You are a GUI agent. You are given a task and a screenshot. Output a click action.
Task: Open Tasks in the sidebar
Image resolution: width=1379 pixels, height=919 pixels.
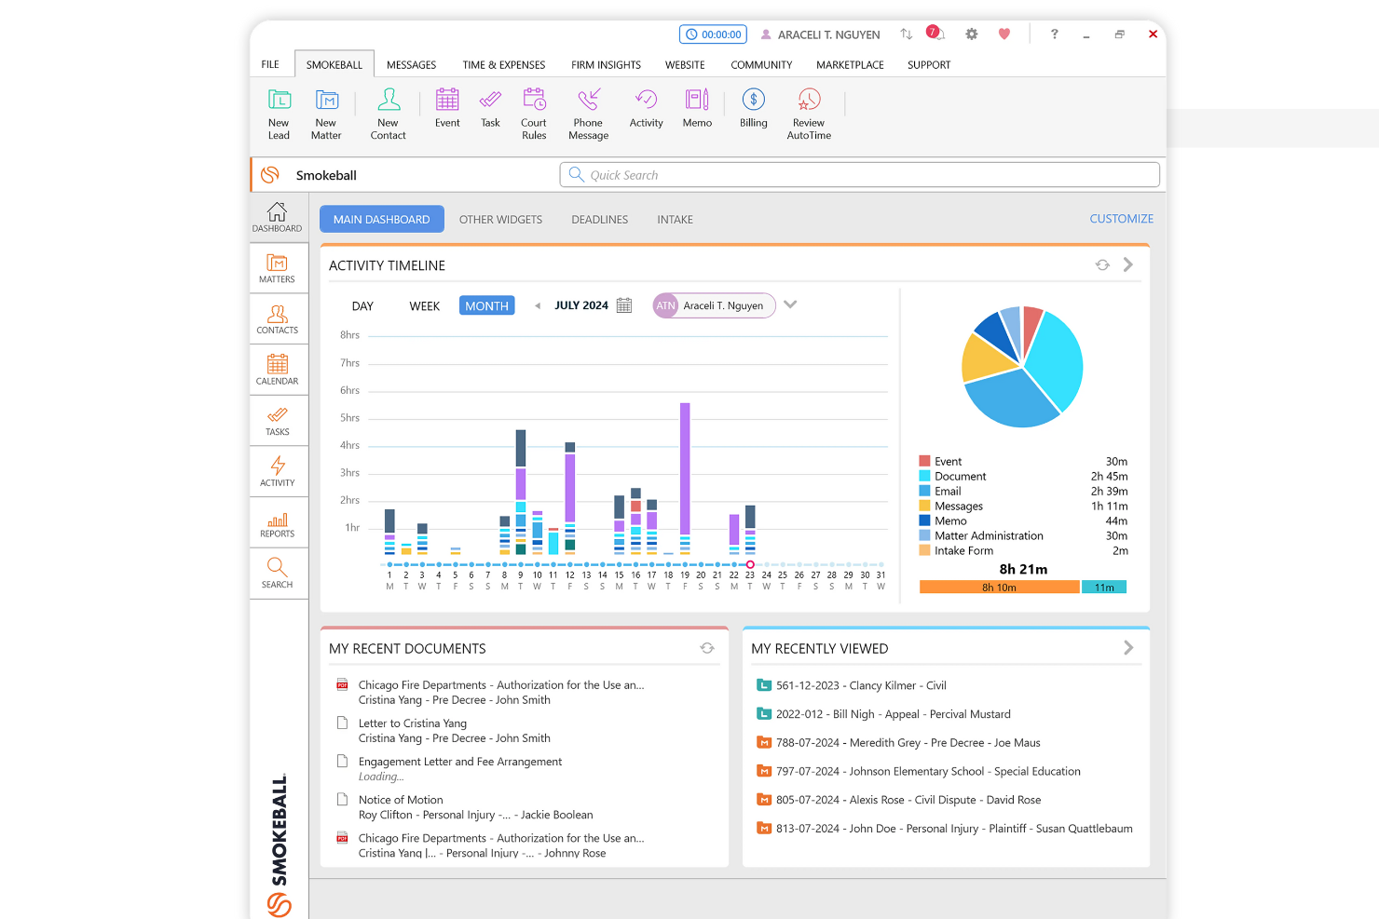(278, 421)
